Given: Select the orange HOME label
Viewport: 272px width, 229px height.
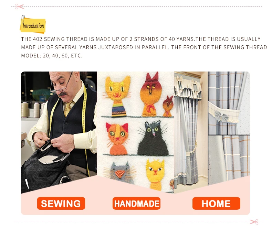Looking at the screenshot, I should coord(216,203).
